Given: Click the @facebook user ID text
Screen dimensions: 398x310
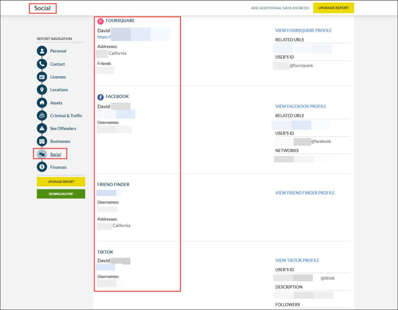Looking at the screenshot, I should pyautogui.click(x=321, y=141).
